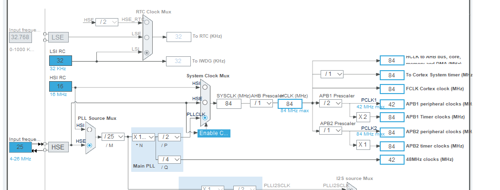500x190 pixels.
Task: Click the 42 MHz max text under PCLK1
Action: (371, 106)
